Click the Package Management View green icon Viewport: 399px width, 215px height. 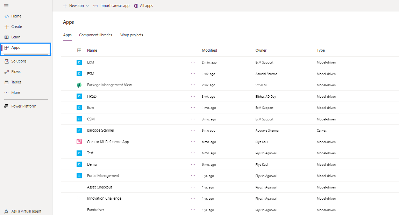point(79,85)
